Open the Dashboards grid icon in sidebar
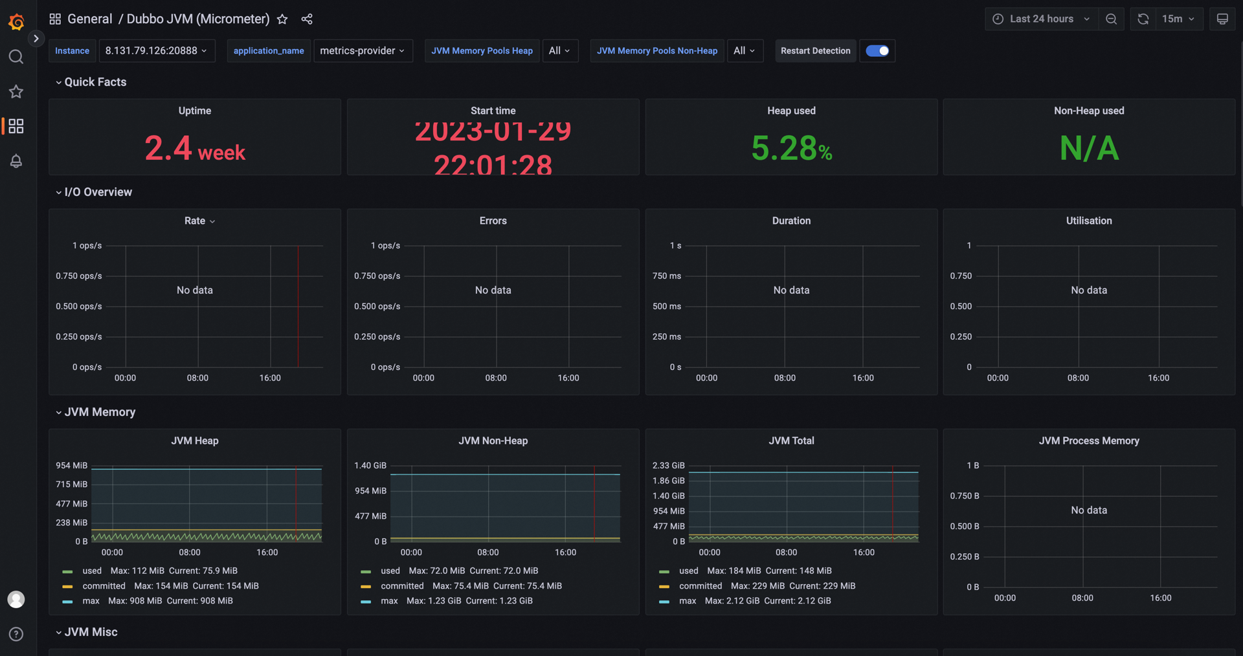This screenshot has height=656, width=1243. pyautogui.click(x=16, y=126)
